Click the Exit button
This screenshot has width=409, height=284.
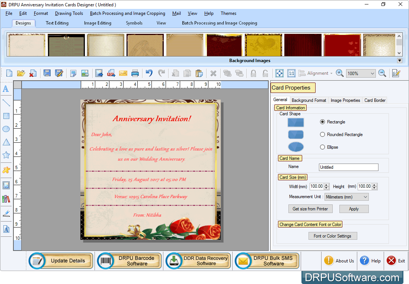pos(396,261)
